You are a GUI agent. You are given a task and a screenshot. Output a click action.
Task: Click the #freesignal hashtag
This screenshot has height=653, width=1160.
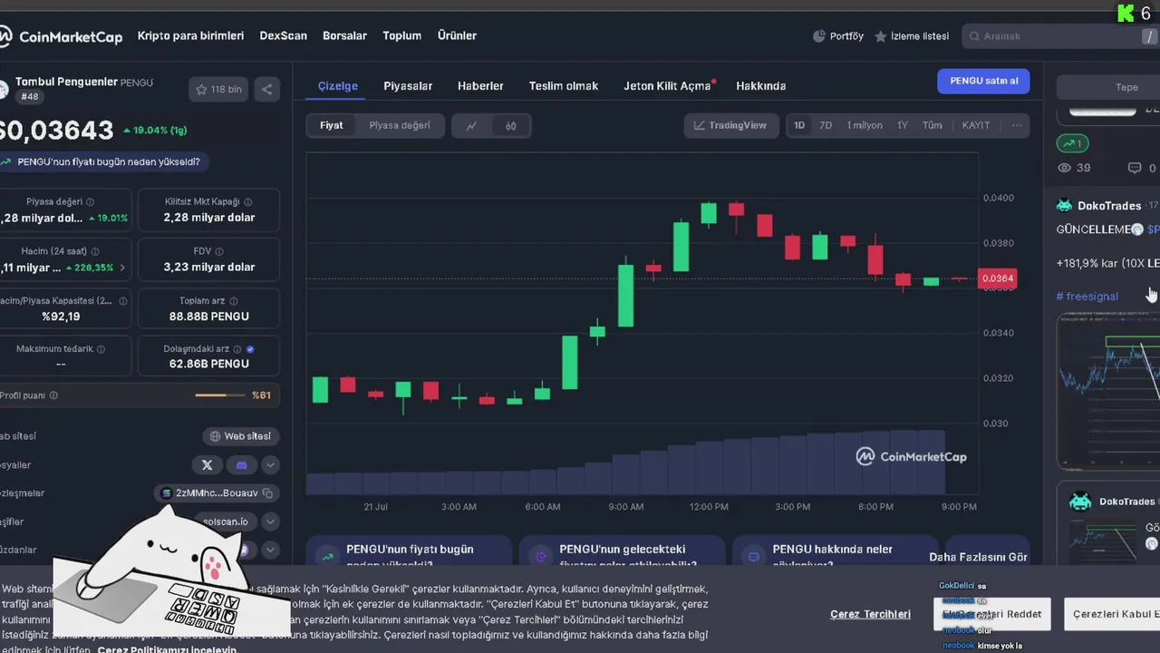[1087, 297]
